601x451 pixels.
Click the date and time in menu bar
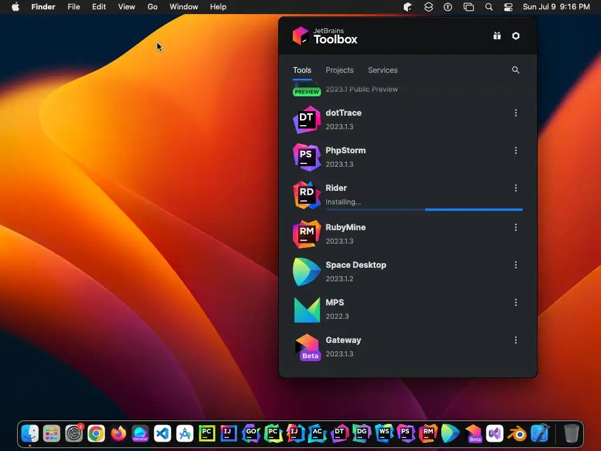click(556, 7)
